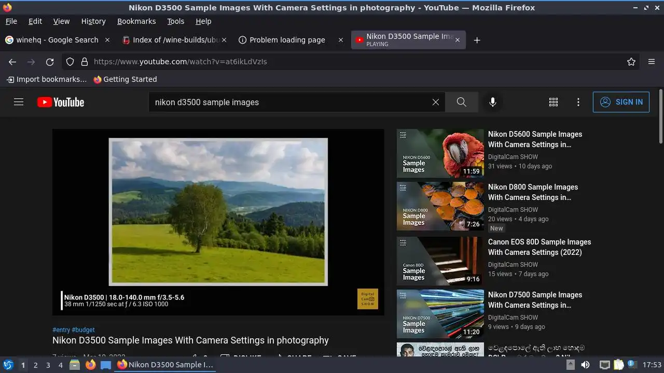Clear the YouTube search box text
Viewport: 664px width, 373px height.
coord(436,102)
